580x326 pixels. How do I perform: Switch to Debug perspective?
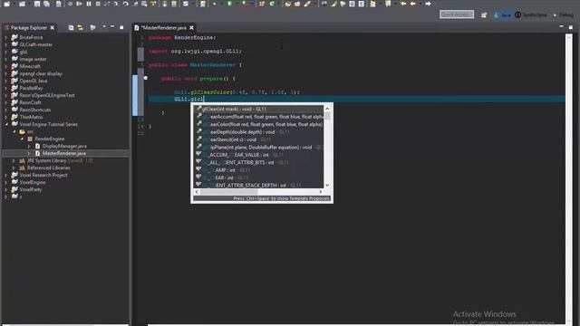point(564,14)
